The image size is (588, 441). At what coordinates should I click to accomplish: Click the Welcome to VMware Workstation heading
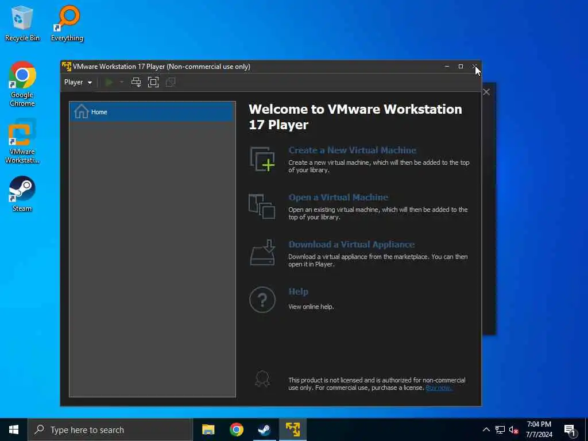355,117
